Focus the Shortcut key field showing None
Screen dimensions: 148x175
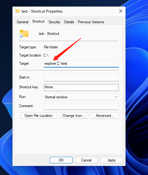tap(81, 87)
